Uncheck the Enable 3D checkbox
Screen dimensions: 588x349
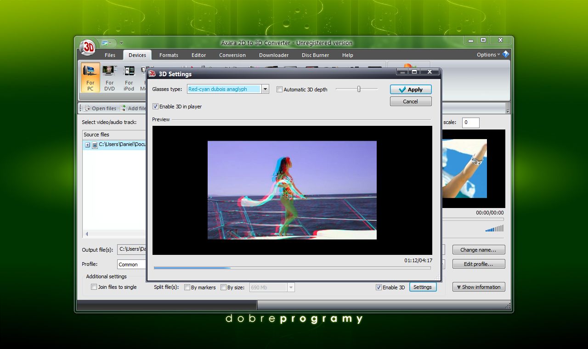379,287
